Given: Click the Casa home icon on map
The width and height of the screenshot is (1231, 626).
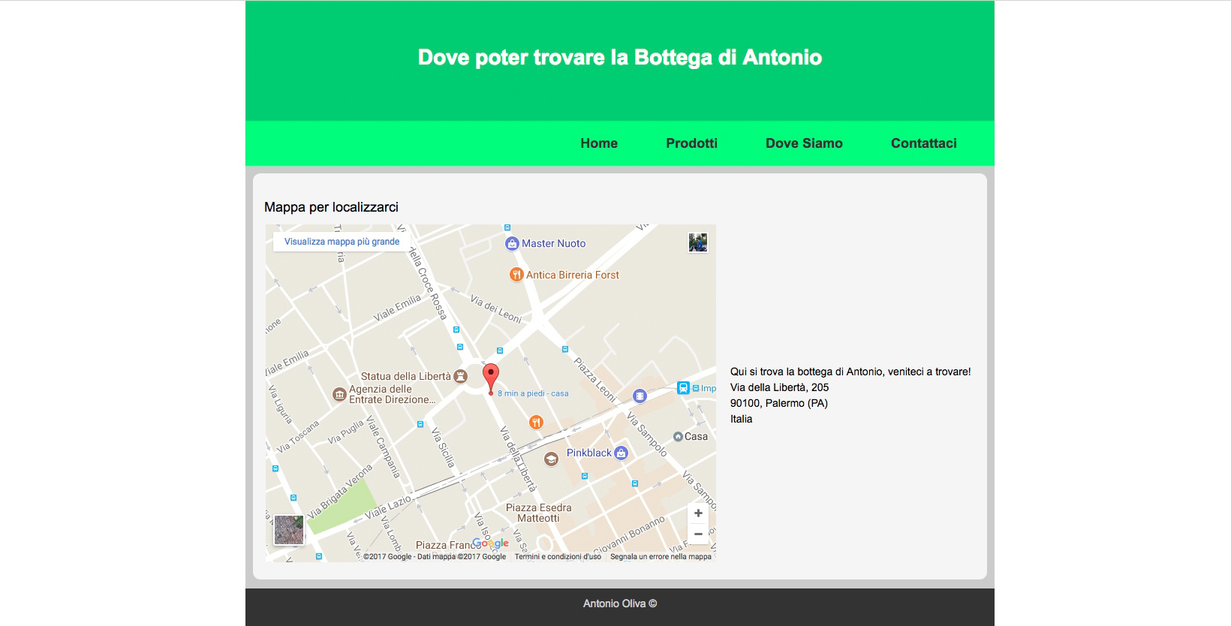Looking at the screenshot, I should [x=678, y=436].
